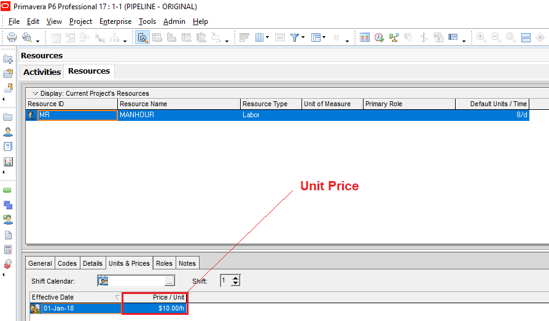
Task: Click the Zoom to Best Fit icon
Action: coord(511,37)
